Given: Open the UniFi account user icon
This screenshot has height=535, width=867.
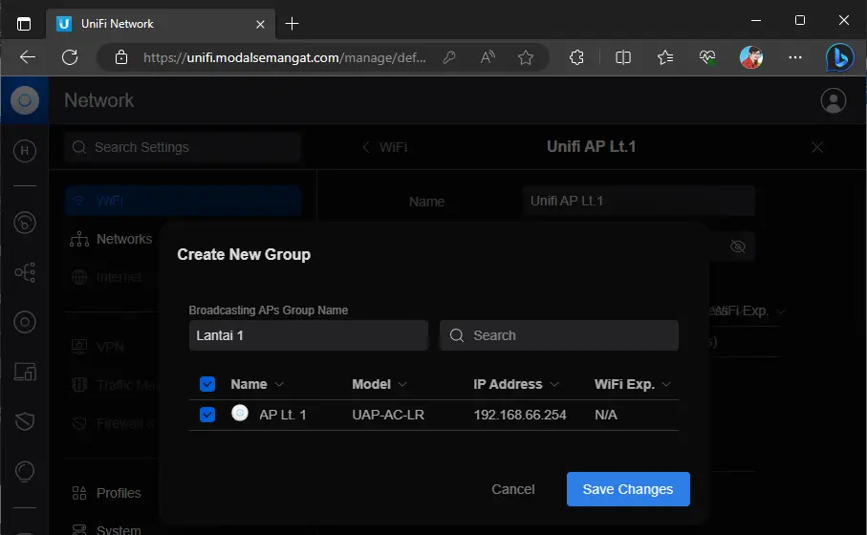Looking at the screenshot, I should coord(833,100).
